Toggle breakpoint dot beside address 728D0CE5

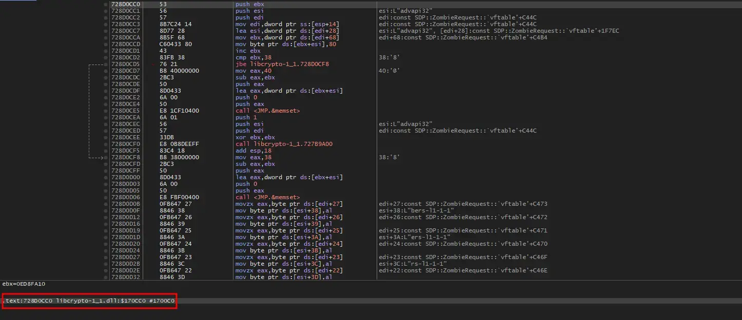pyautogui.click(x=106, y=111)
